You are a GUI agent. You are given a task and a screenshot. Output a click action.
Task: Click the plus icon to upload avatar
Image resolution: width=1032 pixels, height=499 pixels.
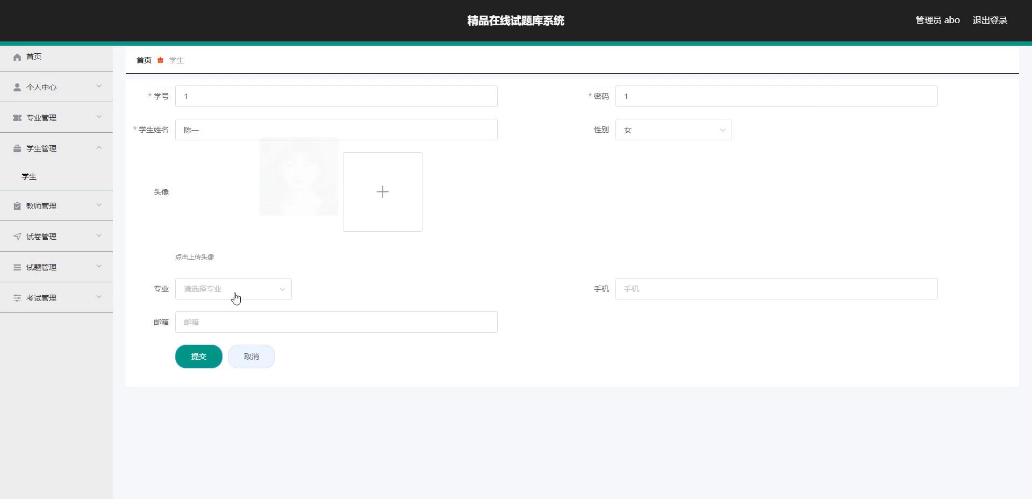[382, 191]
